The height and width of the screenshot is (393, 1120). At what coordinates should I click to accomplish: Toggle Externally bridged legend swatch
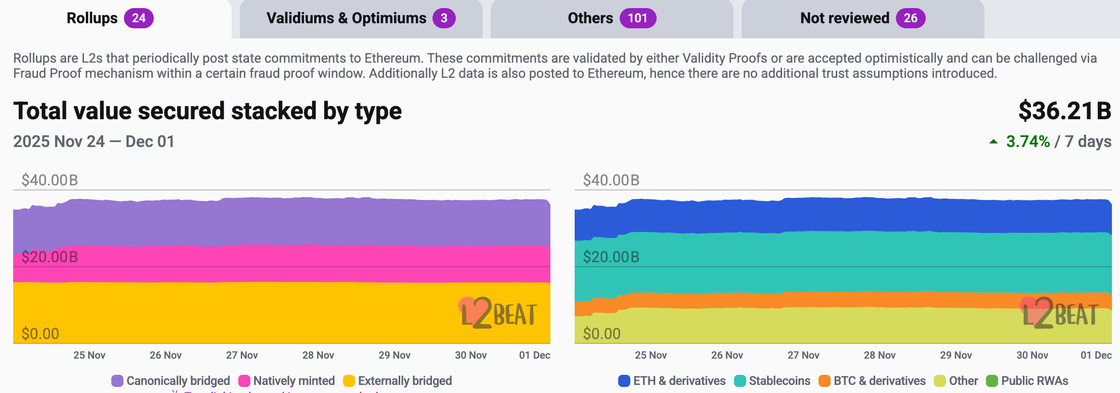coord(349,381)
